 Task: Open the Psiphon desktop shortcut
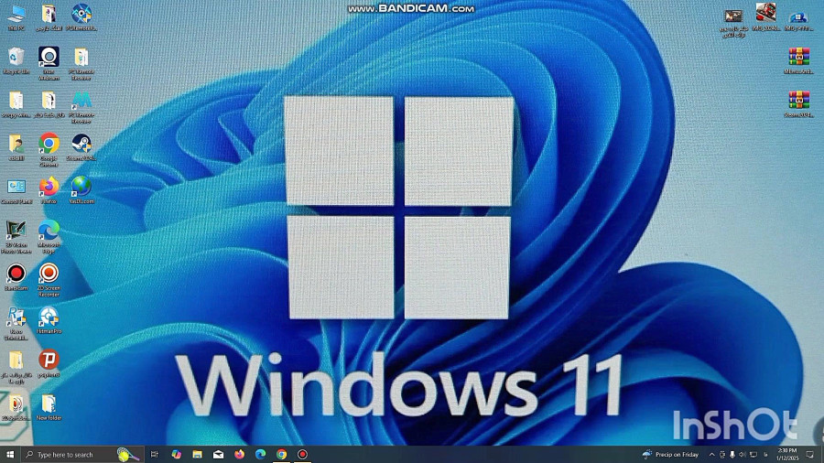pyautogui.click(x=49, y=364)
